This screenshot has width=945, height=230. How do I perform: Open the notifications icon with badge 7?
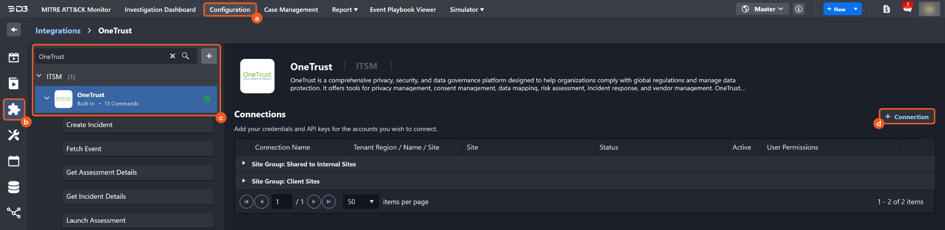[x=907, y=9]
